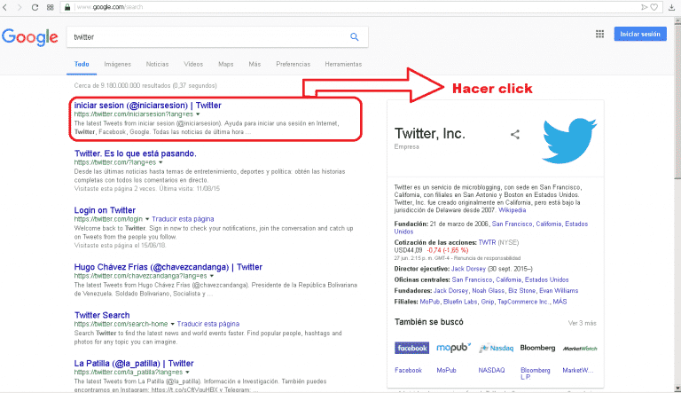Switch to the Imágenes tab
The width and height of the screenshot is (681, 393).
coord(117,65)
